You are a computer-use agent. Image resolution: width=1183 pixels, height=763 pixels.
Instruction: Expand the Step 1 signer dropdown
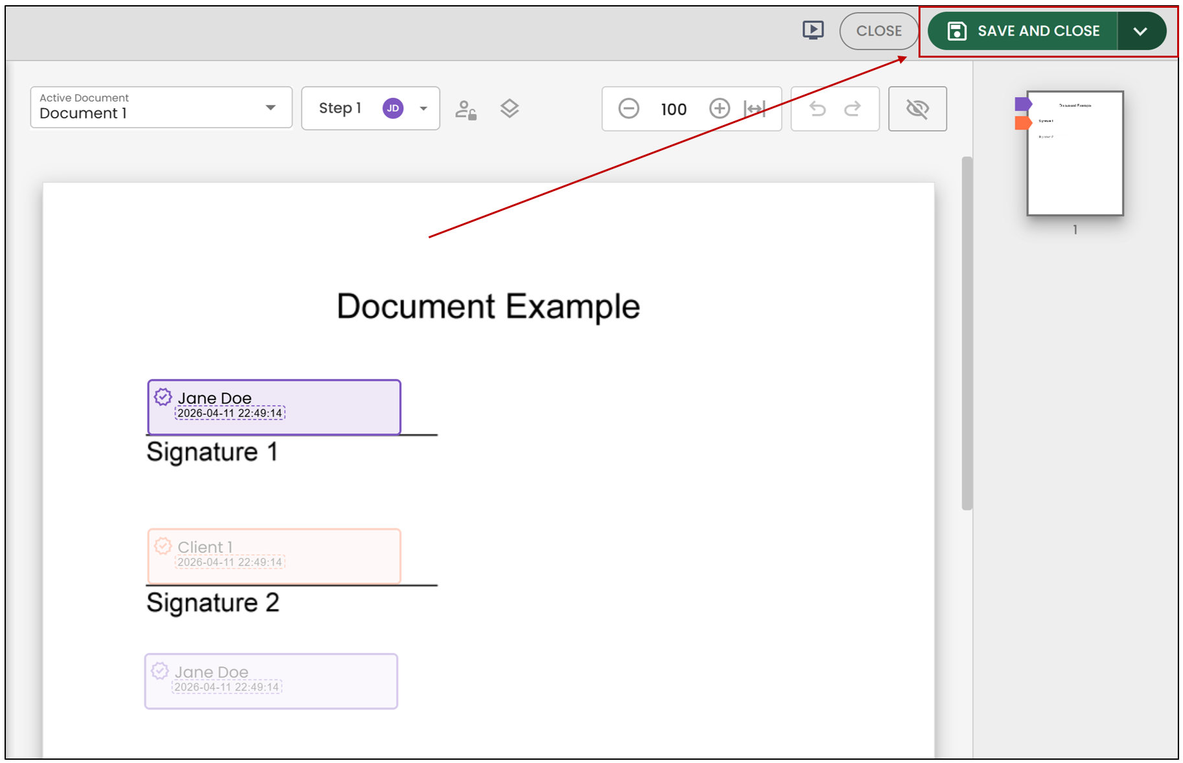(371, 108)
